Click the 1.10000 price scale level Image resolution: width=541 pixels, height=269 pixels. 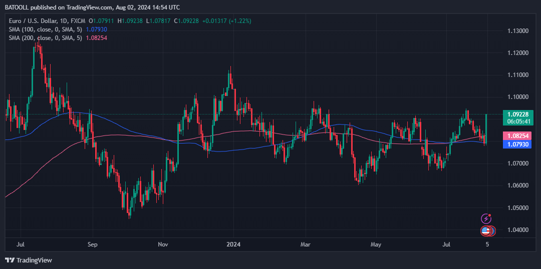(517, 97)
